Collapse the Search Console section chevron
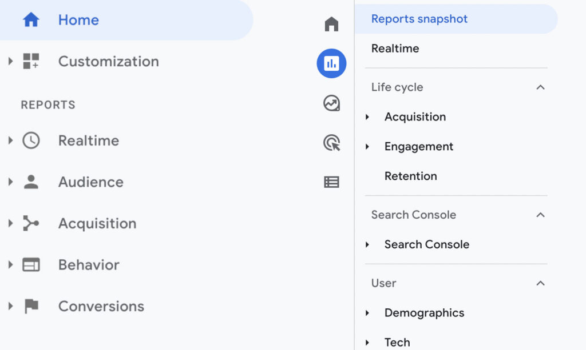 [540, 215]
